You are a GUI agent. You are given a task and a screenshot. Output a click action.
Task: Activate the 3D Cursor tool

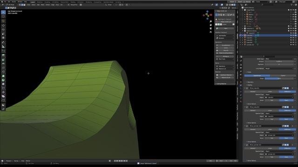point(3,17)
